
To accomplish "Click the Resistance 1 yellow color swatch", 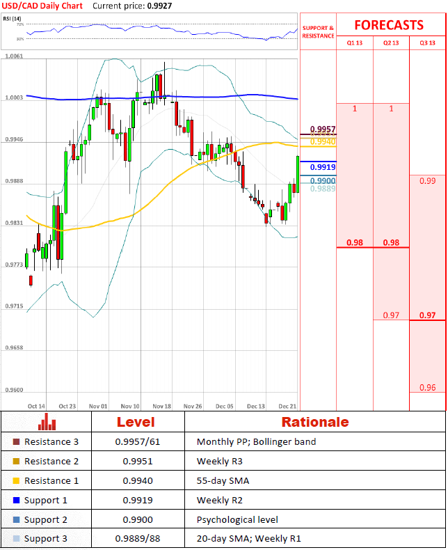I will 16,480.
